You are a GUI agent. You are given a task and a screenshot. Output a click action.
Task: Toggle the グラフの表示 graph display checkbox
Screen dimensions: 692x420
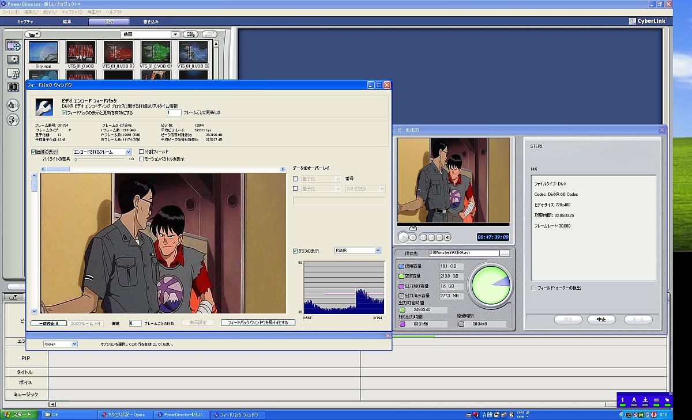(296, 251)
